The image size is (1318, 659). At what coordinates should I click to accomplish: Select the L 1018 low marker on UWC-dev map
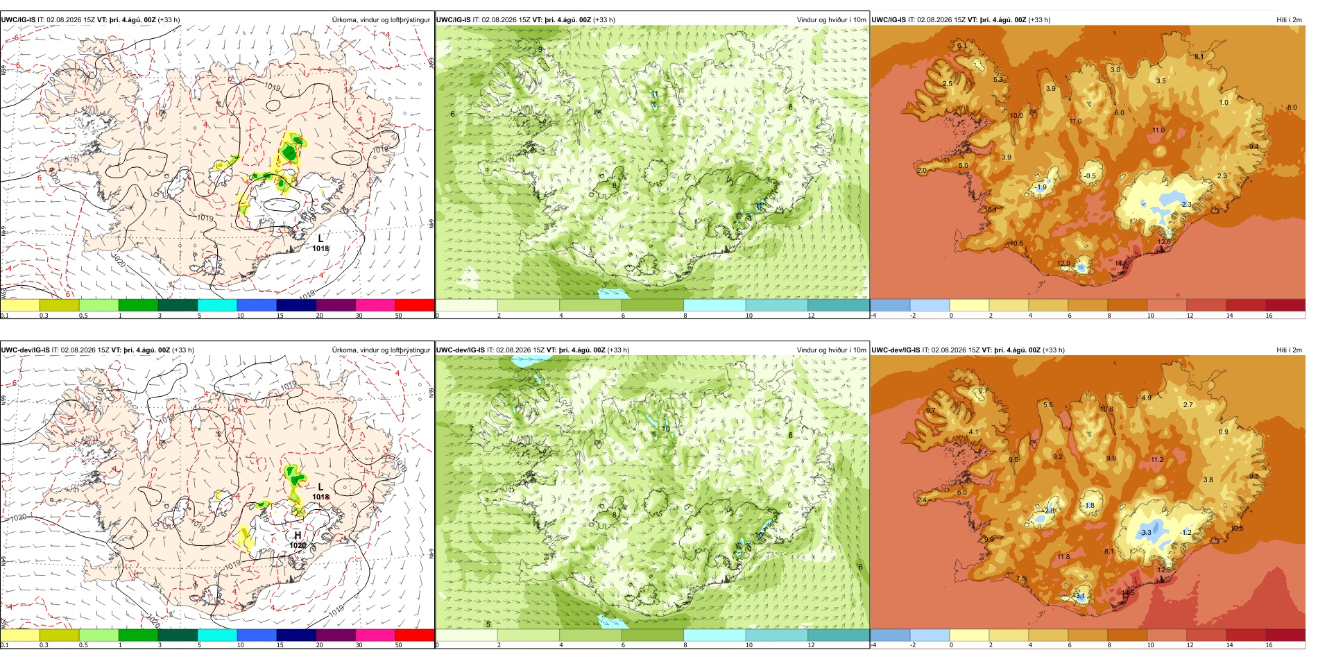tap(320, 491)
